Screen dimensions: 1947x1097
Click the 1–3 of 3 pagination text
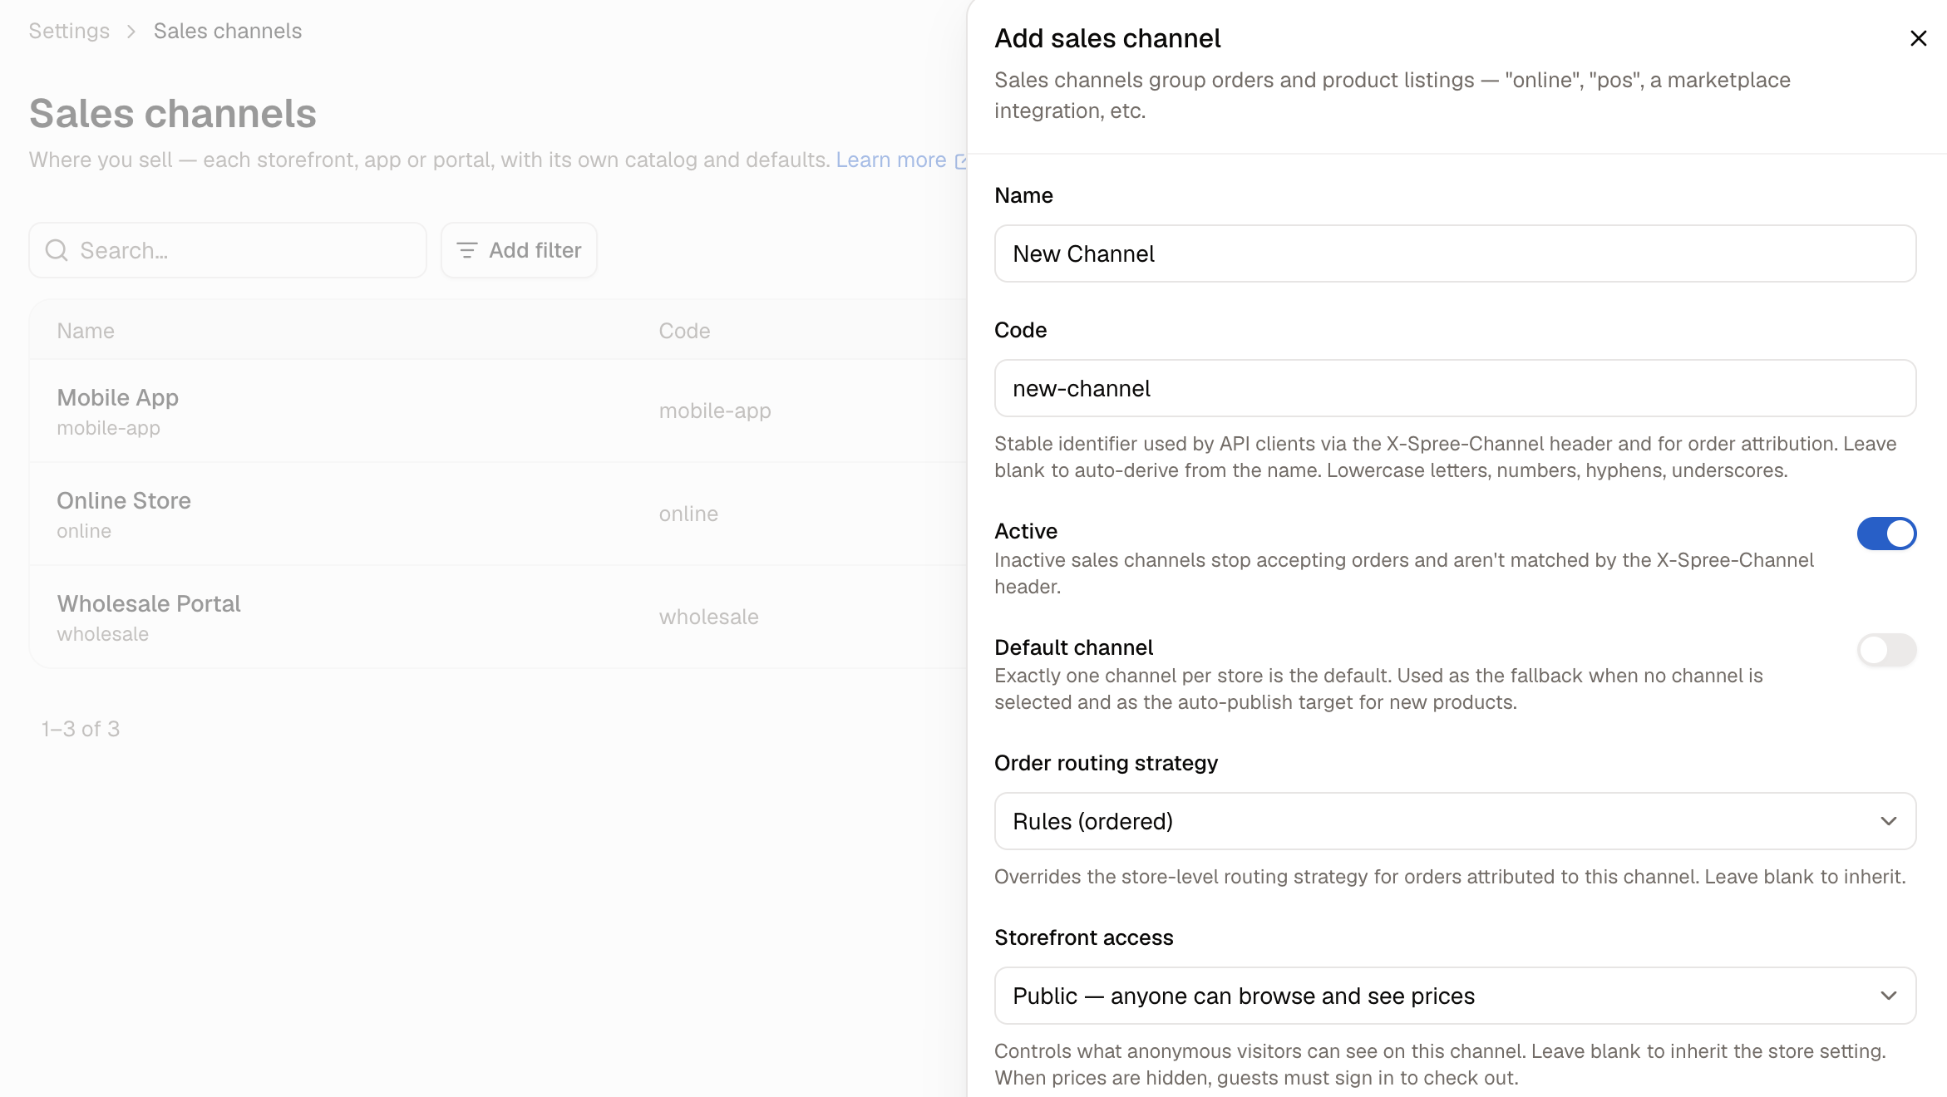click(81, 729)
